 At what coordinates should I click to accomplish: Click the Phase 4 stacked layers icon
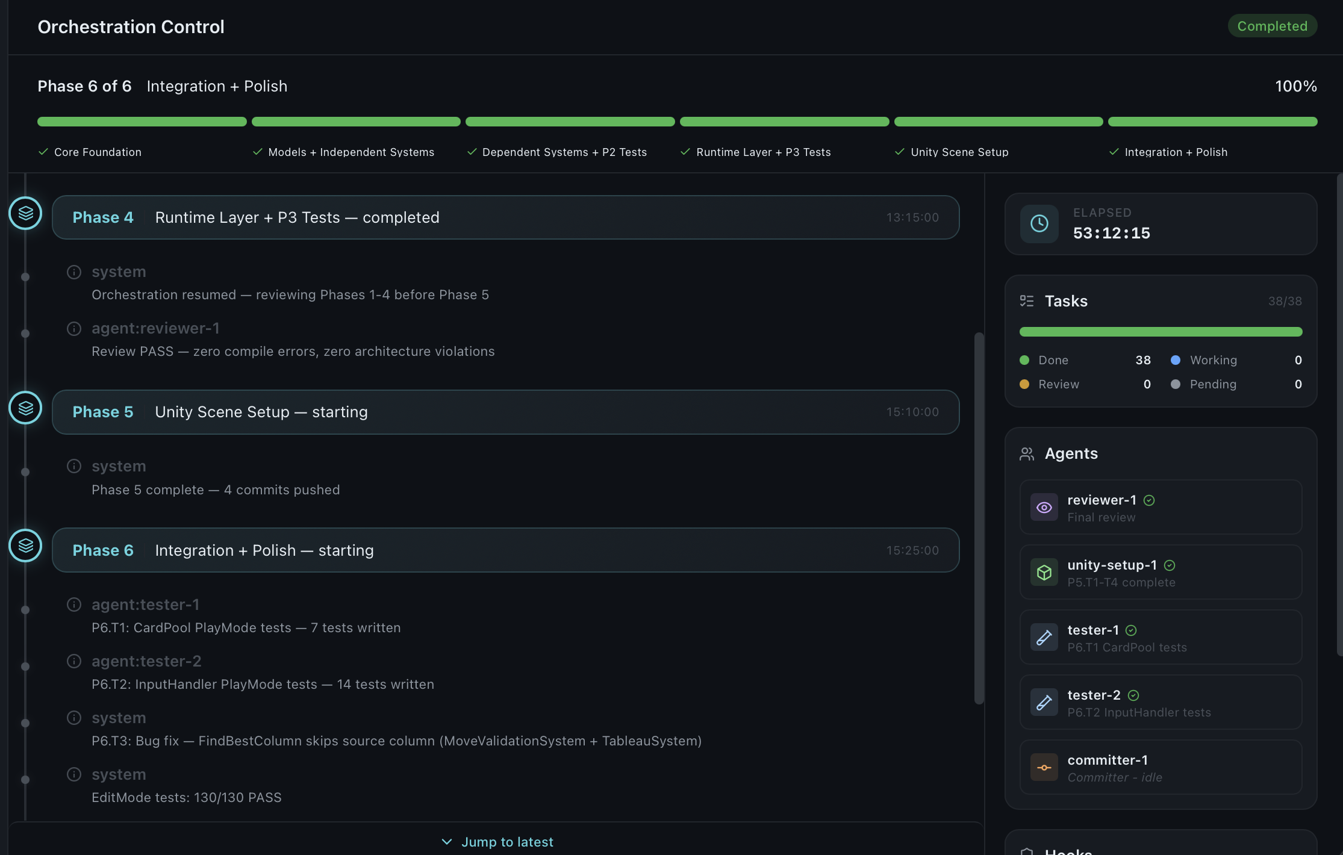[x=25, y=213]
